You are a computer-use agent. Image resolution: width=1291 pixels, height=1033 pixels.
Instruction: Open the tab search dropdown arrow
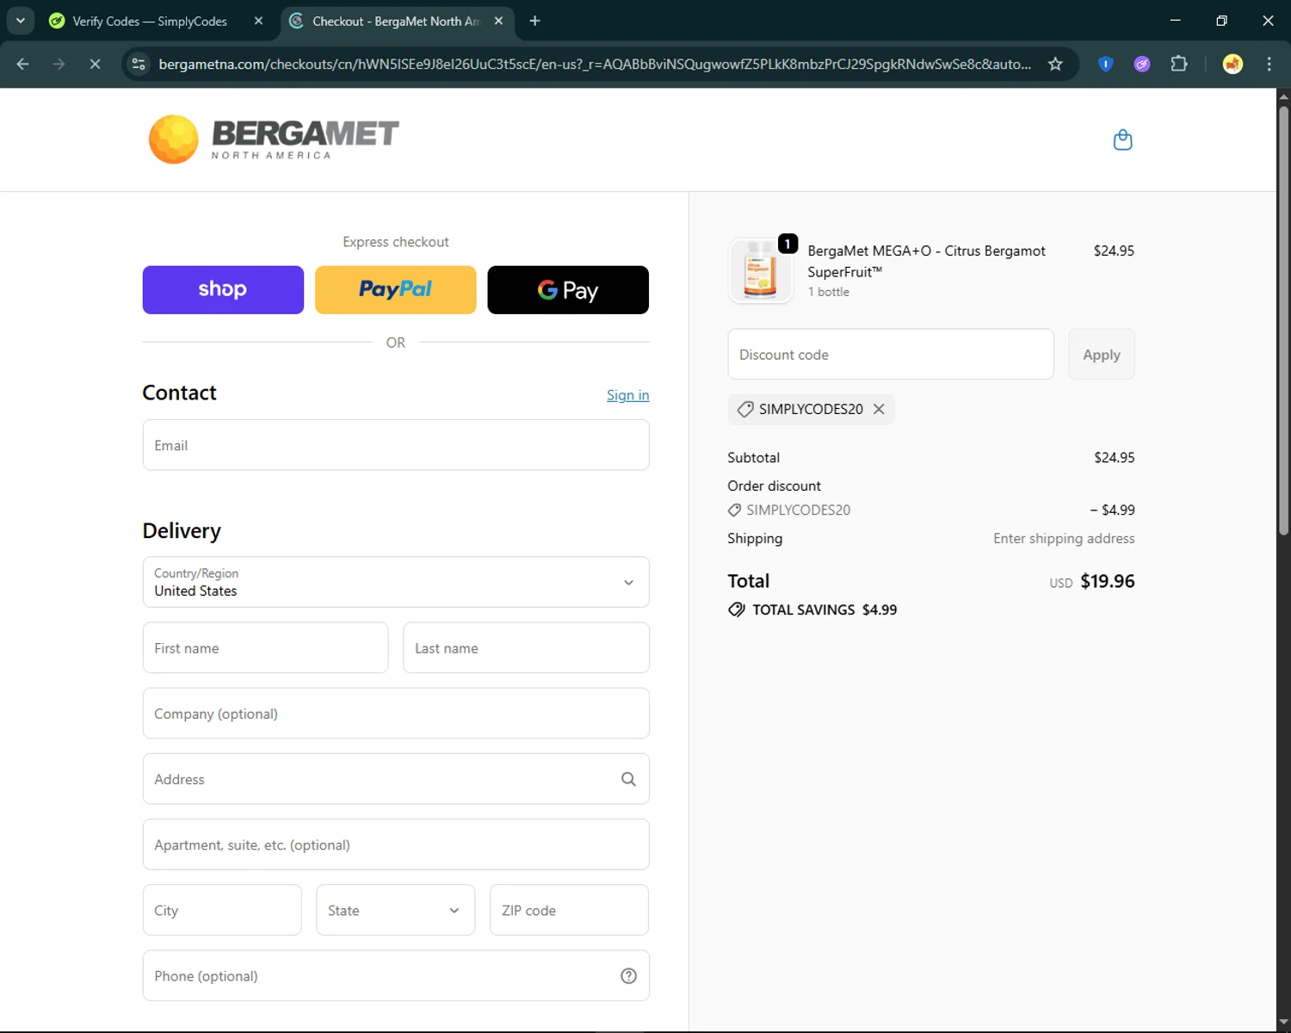coord(20,21)
